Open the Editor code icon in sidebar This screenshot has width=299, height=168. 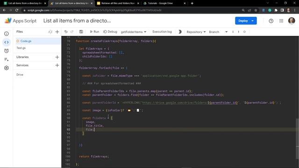click(x=6, y=42)
